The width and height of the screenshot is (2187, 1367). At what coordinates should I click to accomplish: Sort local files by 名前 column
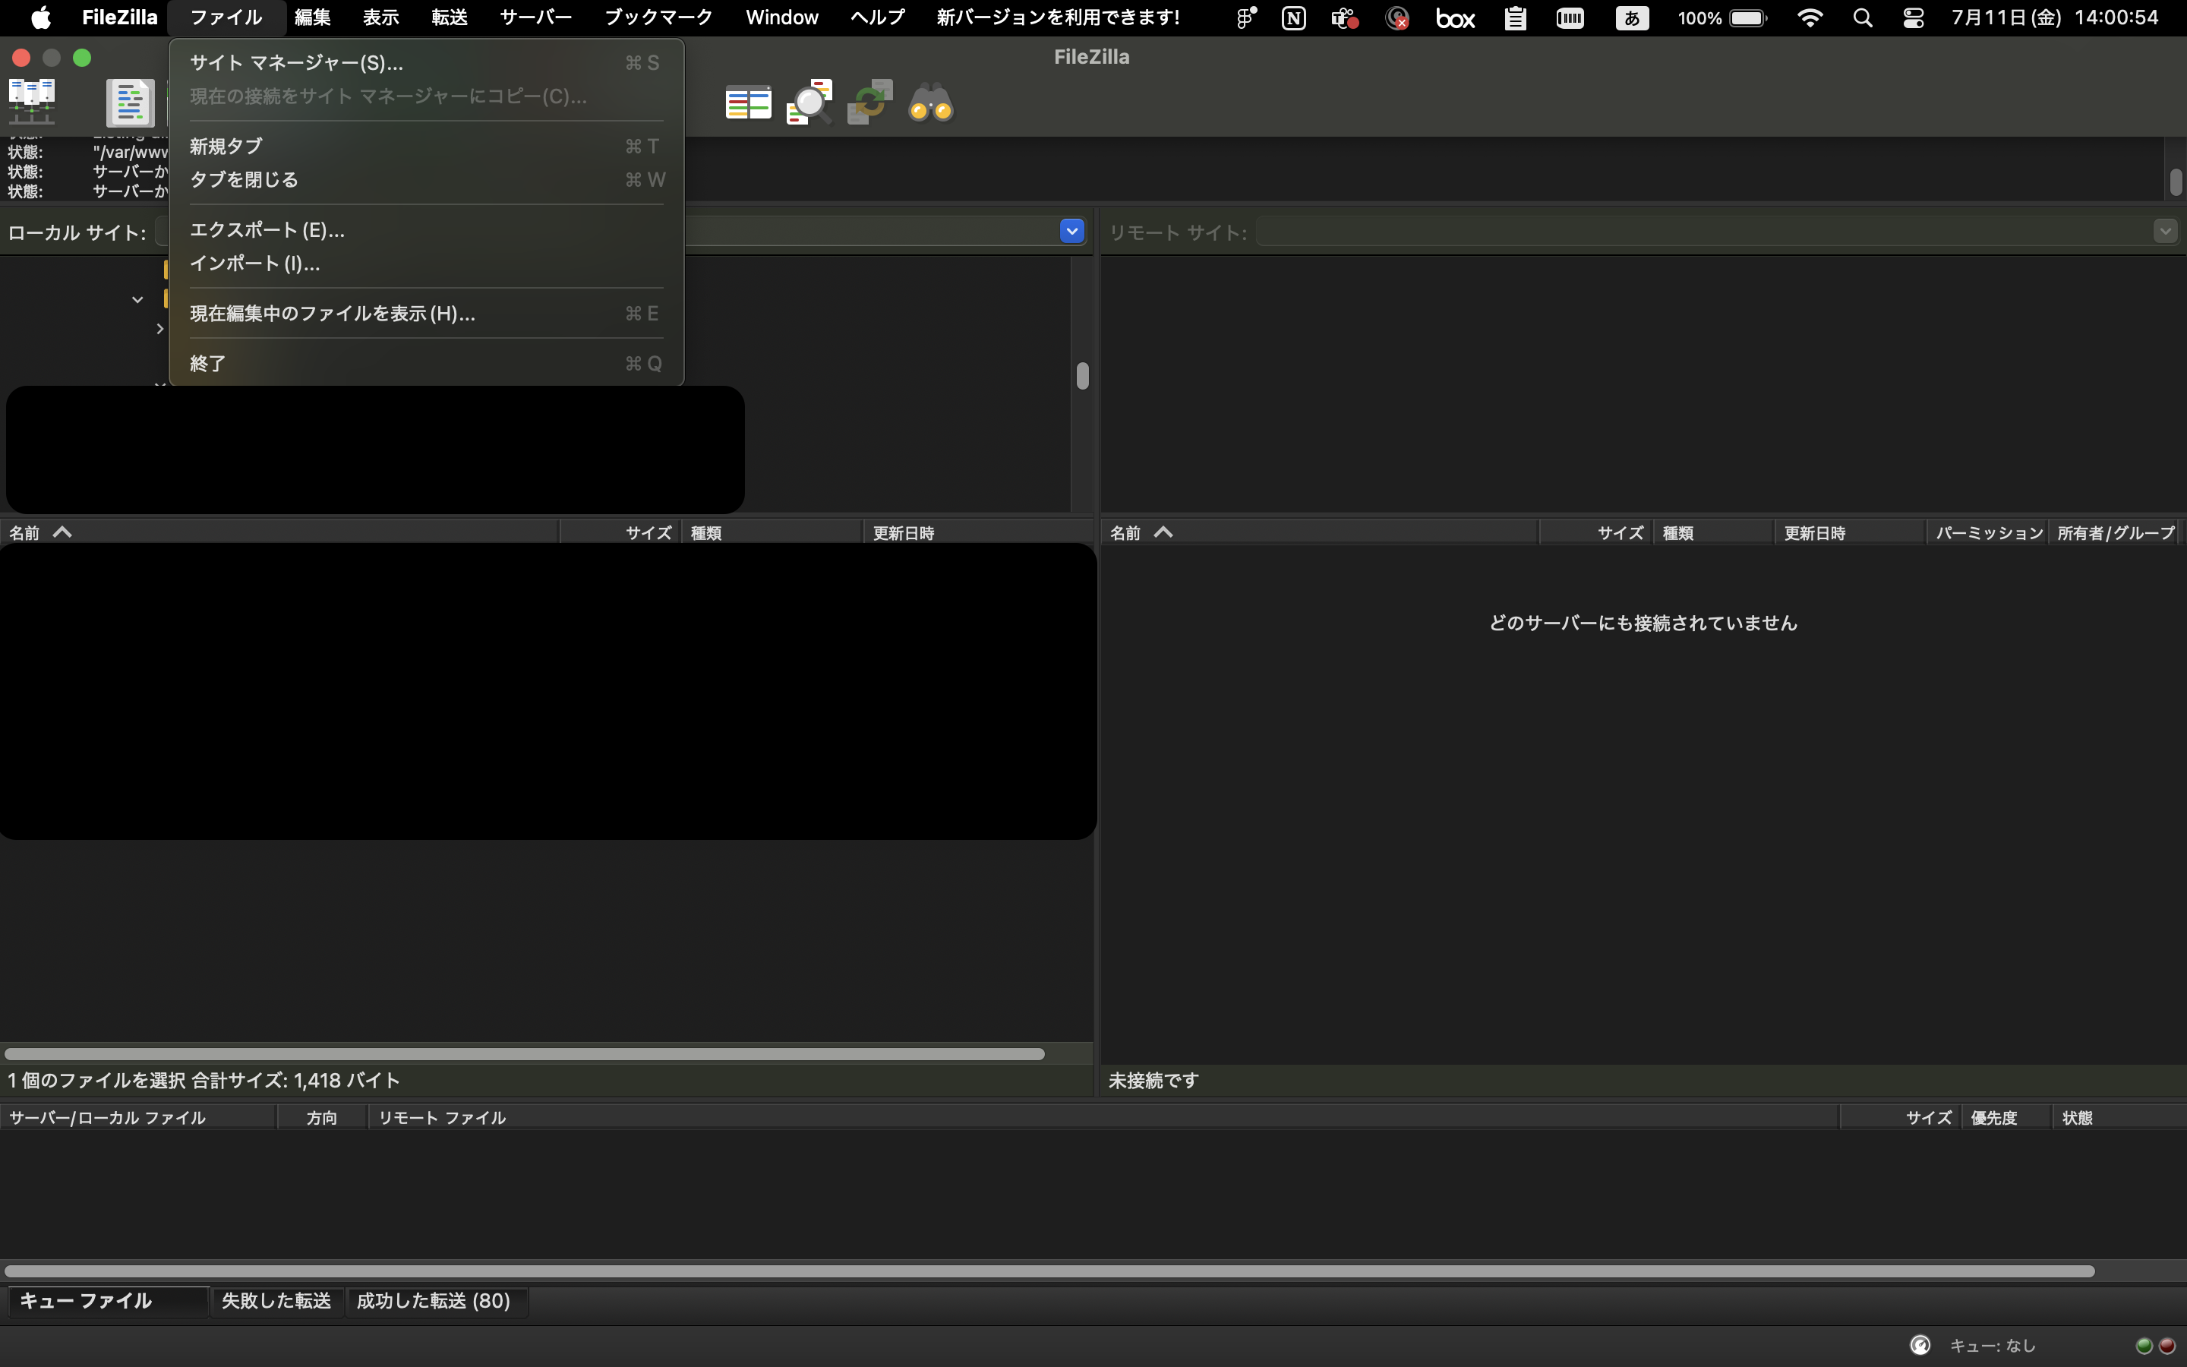click(279, 532)
